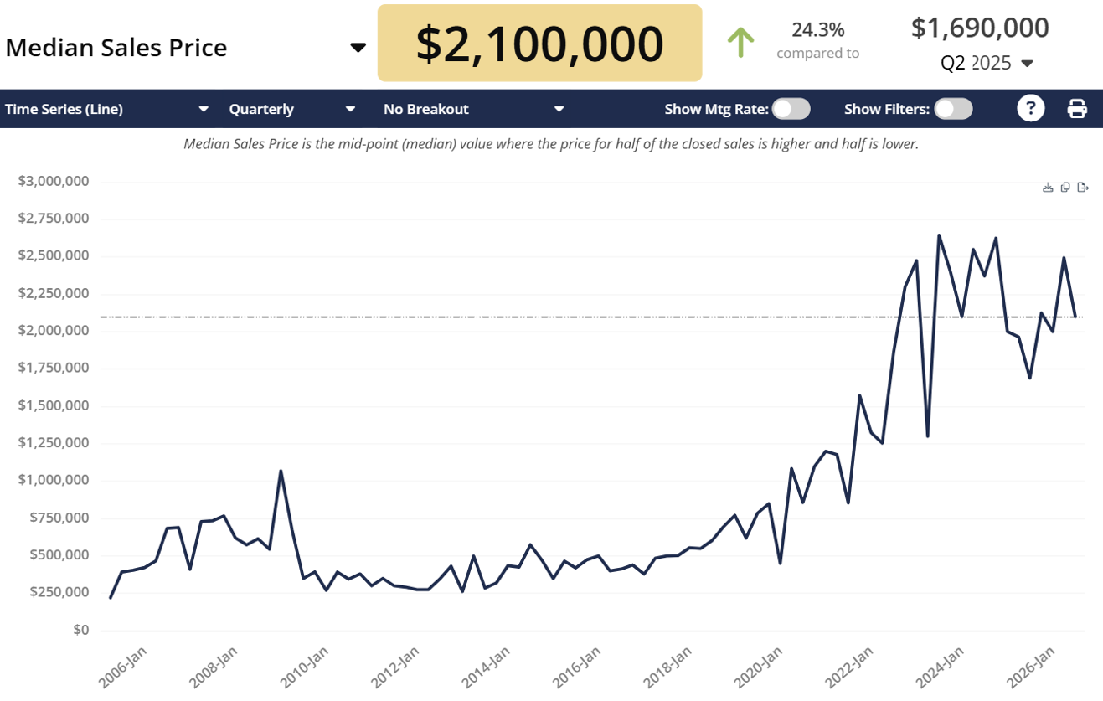Viewport: 1103px width, 701px height.
Task: Click the last data point on the line
Action: point(1075,317)
